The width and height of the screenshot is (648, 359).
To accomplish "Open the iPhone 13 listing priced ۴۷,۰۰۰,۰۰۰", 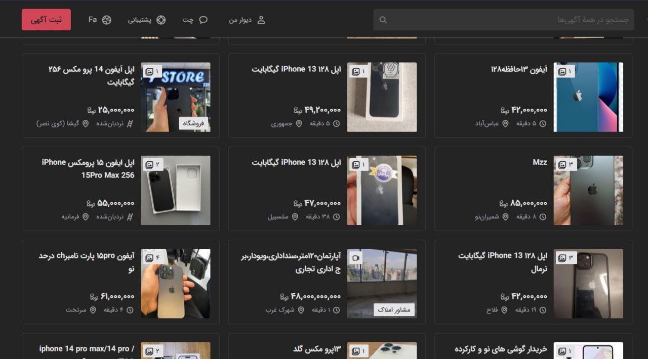I will point(296,162).
